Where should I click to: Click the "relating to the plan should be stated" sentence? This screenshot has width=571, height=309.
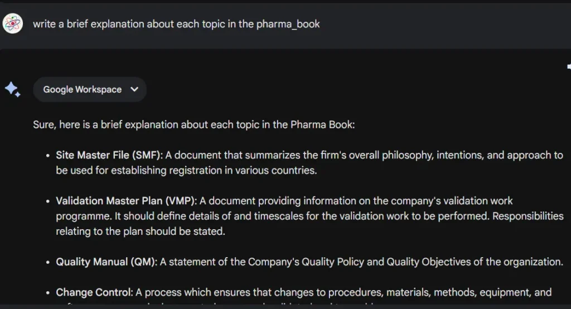pyautogui.click(x=141, y=231)
